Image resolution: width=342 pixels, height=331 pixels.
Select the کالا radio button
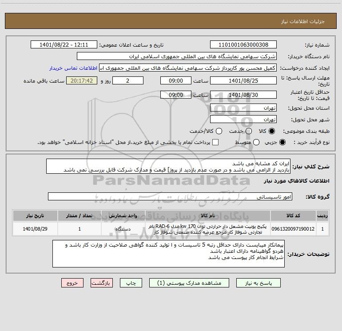pyautogui.click(x=272, y=131)
